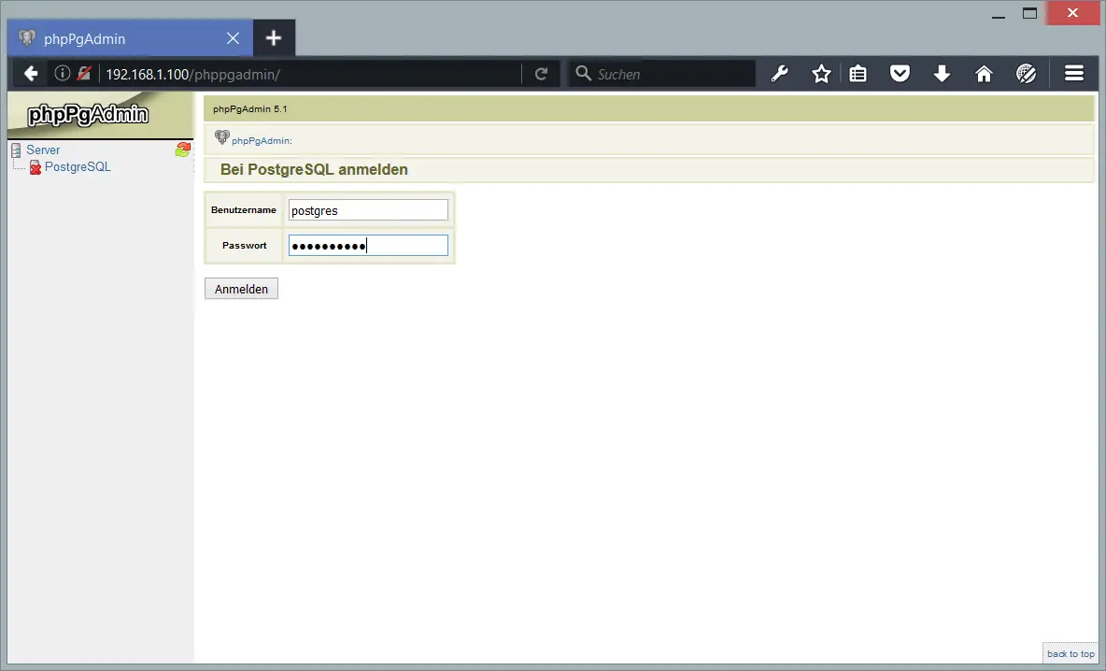The image size is (1106, 671).
Task: Click the Benutzername label
Action: pos(244,209)
